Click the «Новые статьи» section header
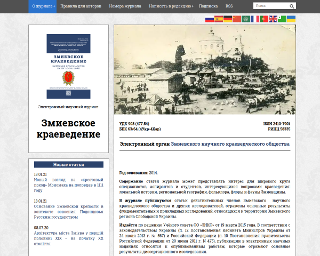Screen dimensions: 320x256 [69, 165]
